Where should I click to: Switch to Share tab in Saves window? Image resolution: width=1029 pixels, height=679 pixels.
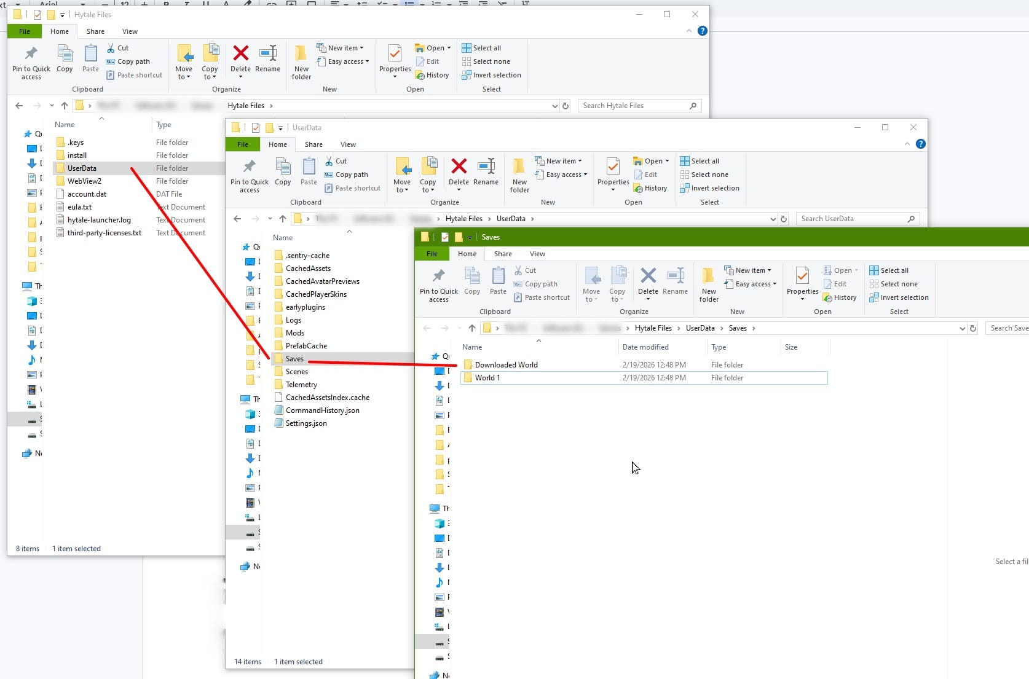coord(503,254)
